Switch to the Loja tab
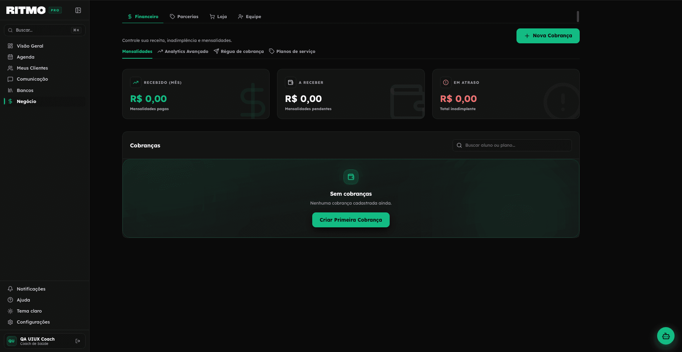This screenshot has width=682, height=352. pyautogui.click(x=218, y=17)
